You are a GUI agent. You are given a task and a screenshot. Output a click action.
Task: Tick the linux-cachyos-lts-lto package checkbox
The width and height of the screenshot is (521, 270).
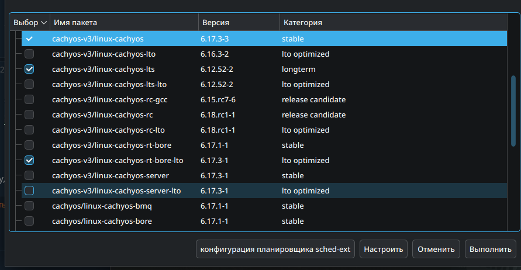[x=29, y=84]
